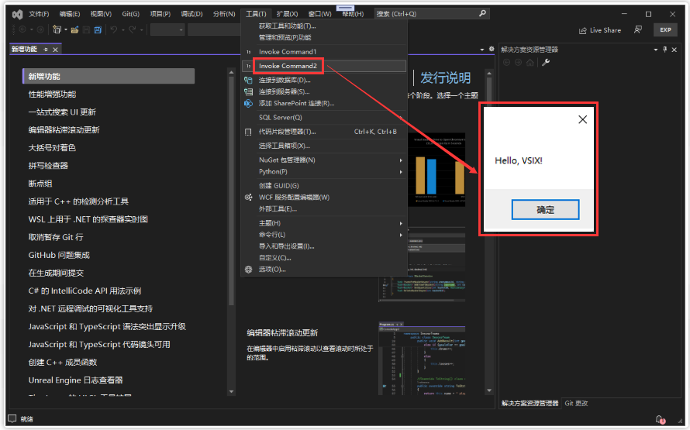Click the search magnifier icon
The width and height of the screenshot is (690, 430).
(x=482, y=14)
